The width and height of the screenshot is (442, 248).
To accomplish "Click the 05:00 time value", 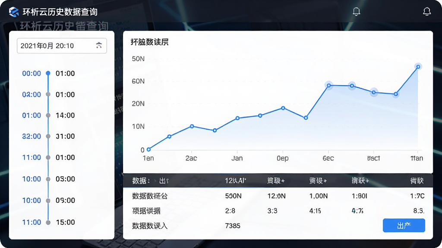I will tap(65, 179).
